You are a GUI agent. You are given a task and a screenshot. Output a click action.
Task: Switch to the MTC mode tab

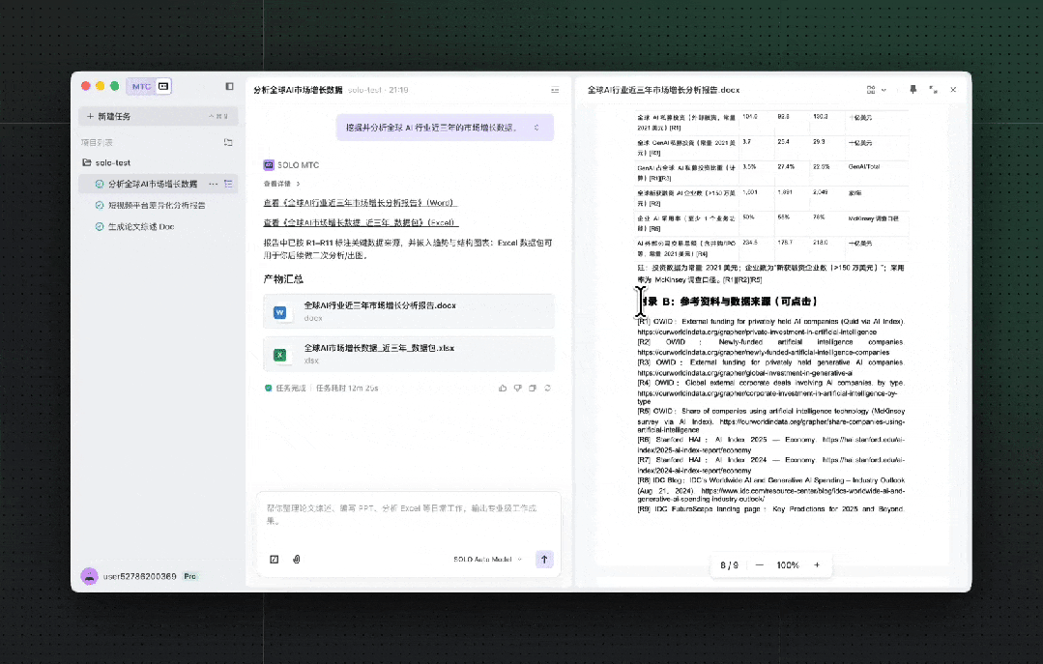141,86
